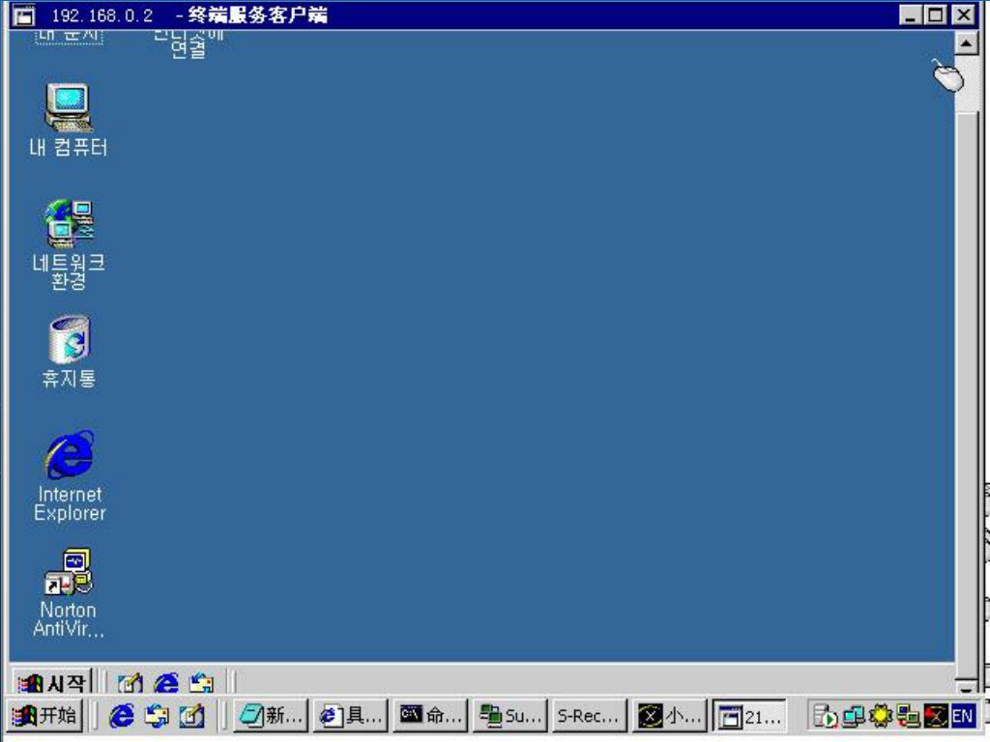The image size is (990, 742).
Task: Switch to the S-Rec... taskbar window
Action: point(589,716)
